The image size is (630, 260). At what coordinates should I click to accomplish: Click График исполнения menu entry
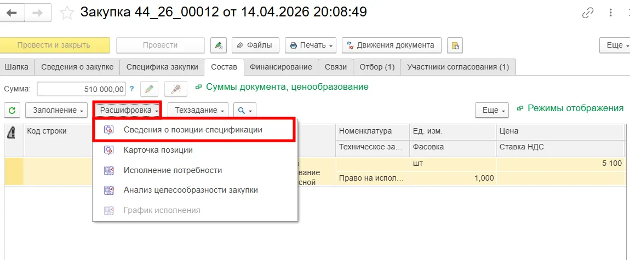pyautogui.click(x=195, y=210)
